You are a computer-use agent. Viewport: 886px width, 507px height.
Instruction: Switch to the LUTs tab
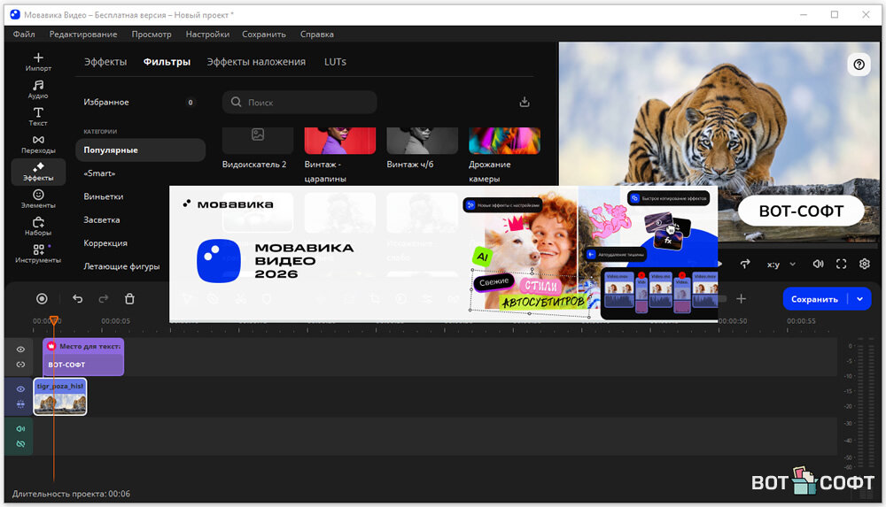click(335, 62)
